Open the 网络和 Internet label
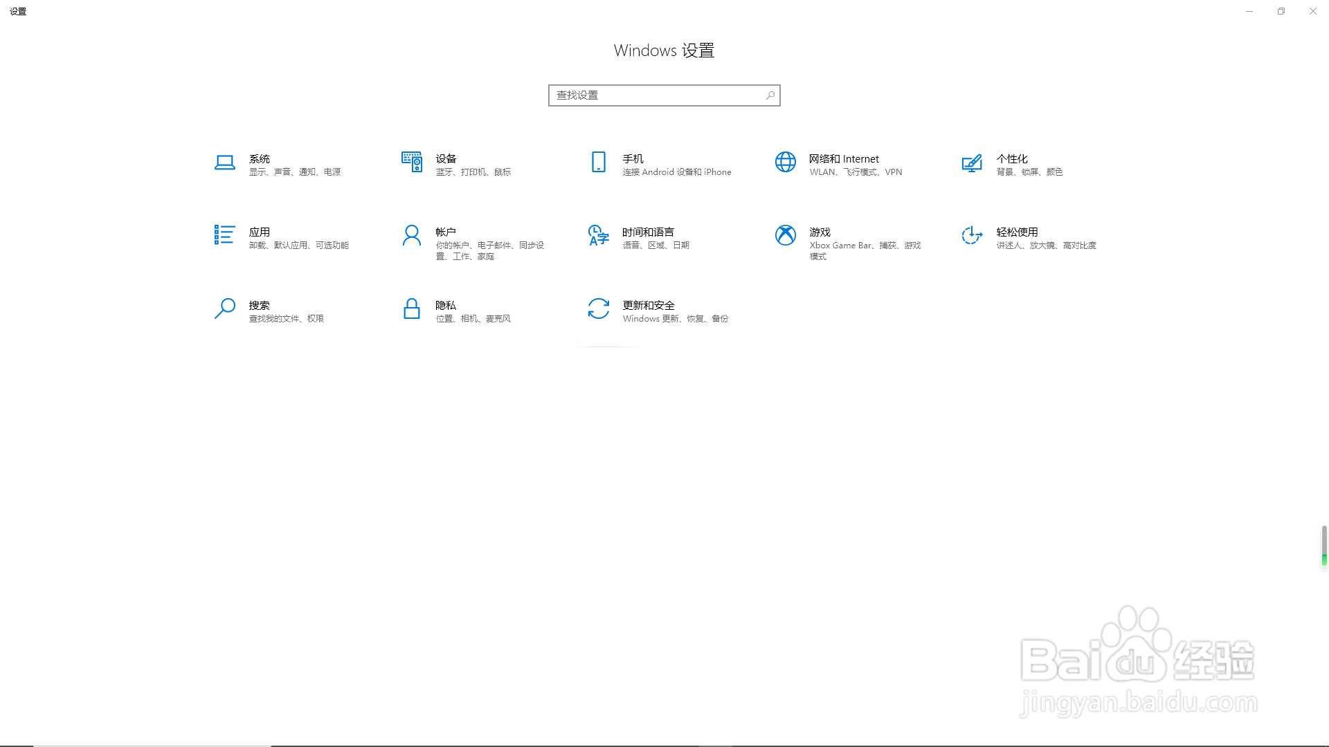 pos(844,158)
